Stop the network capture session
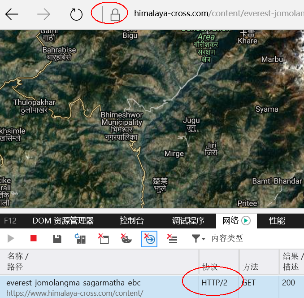Viewport: 304px width, 298px height. click(x=34, y=238)
